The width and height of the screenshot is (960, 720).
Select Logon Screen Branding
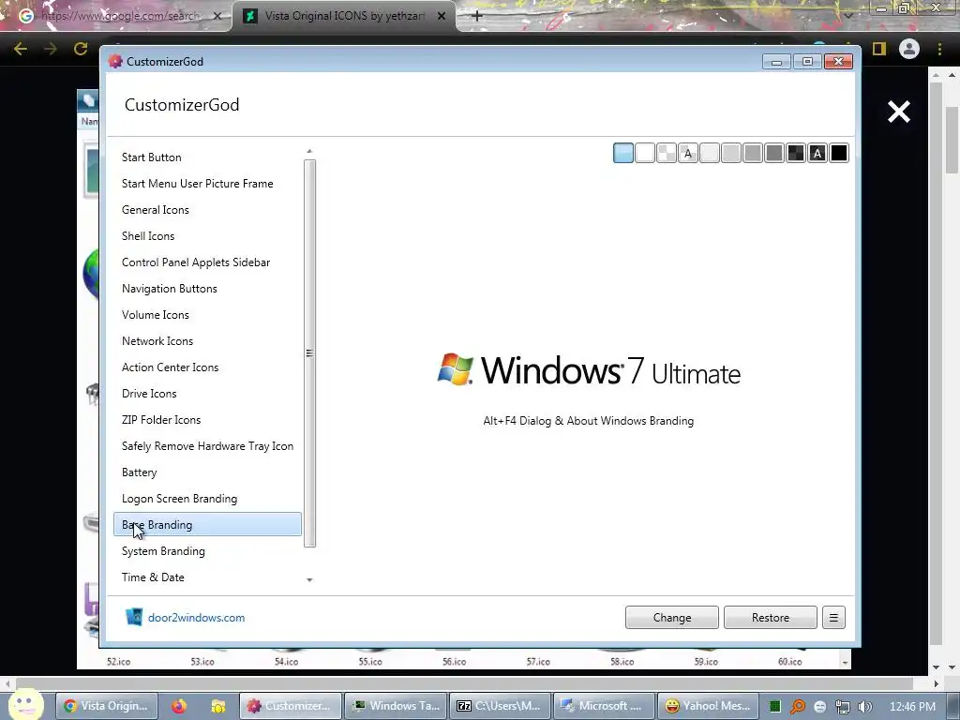click(207, 499)
